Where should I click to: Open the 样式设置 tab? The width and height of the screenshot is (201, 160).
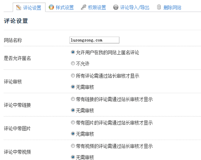[x=61, y=7]
